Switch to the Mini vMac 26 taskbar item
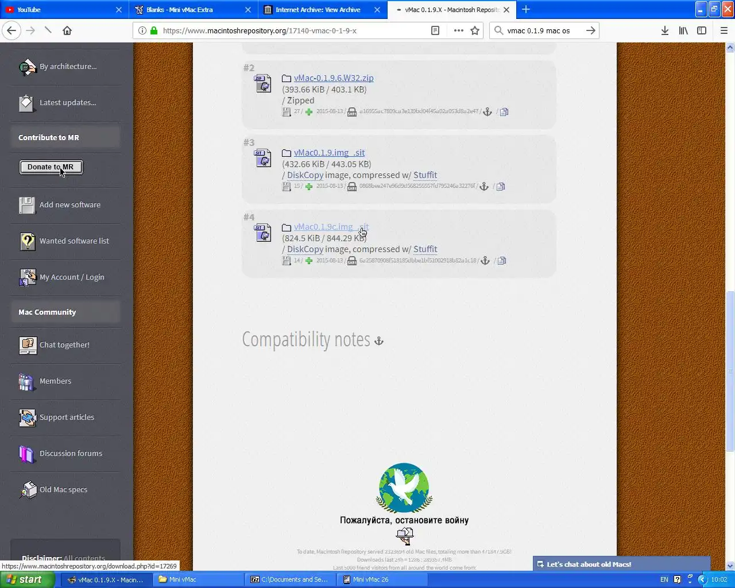 (x=383, y=579)
